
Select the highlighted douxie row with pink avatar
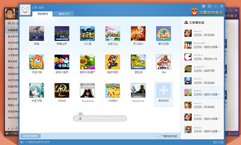tap(202, 93)
